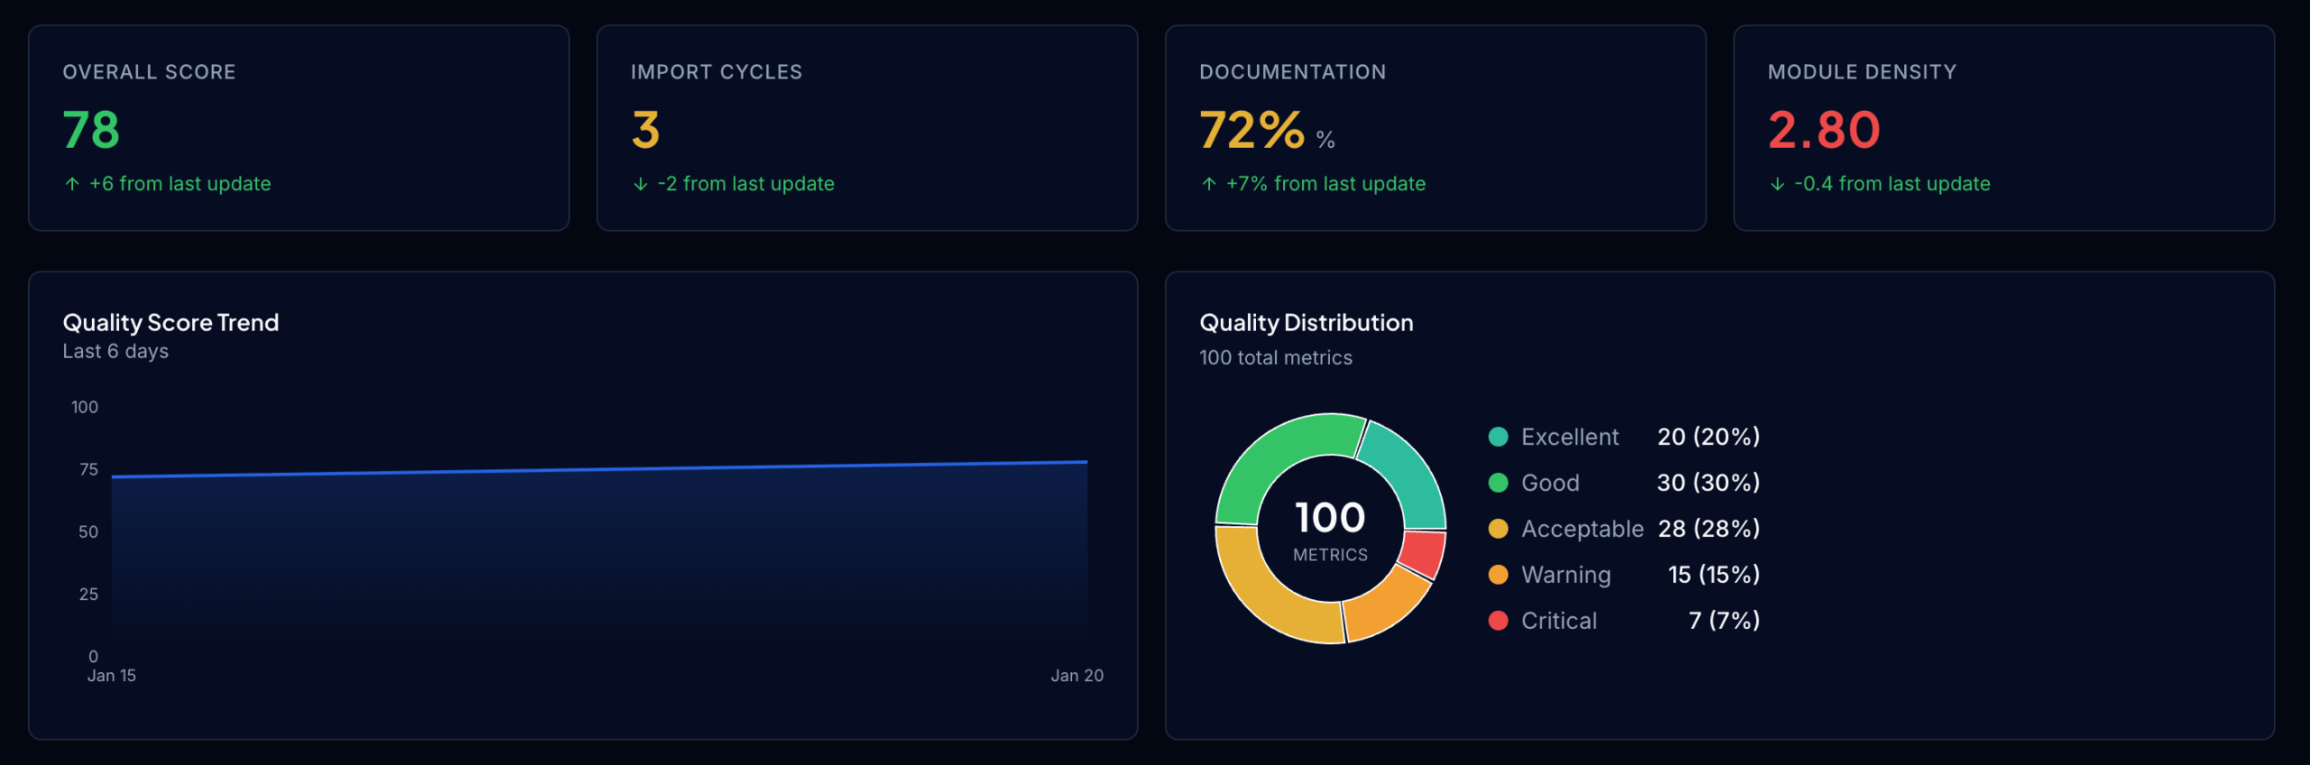Click the Quality Distribution title
This screenshot has width=2310, height=765.
(x=1307, y=323)
